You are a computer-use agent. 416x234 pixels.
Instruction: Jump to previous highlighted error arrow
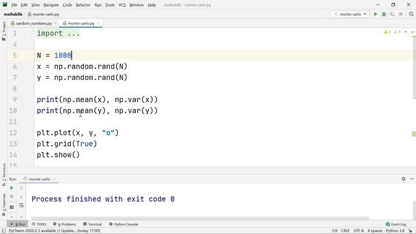tap(406, 32)
